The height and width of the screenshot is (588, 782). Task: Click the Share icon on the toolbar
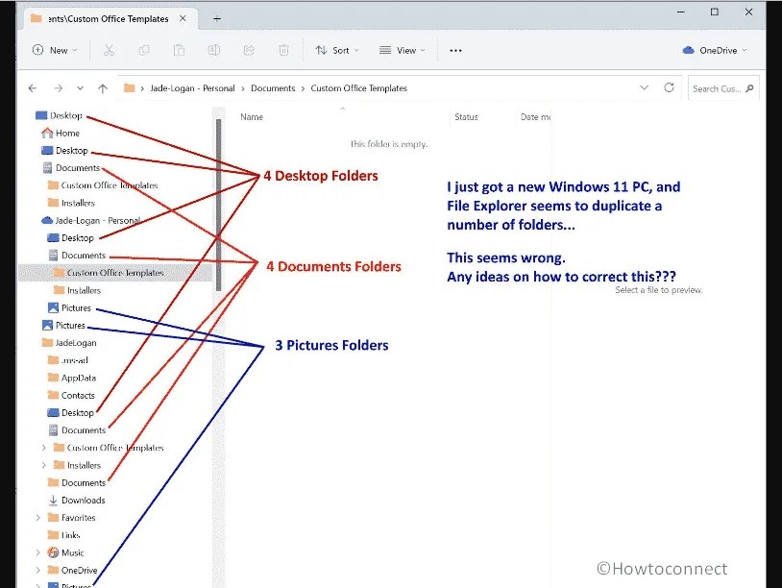(x=248, y=50)
